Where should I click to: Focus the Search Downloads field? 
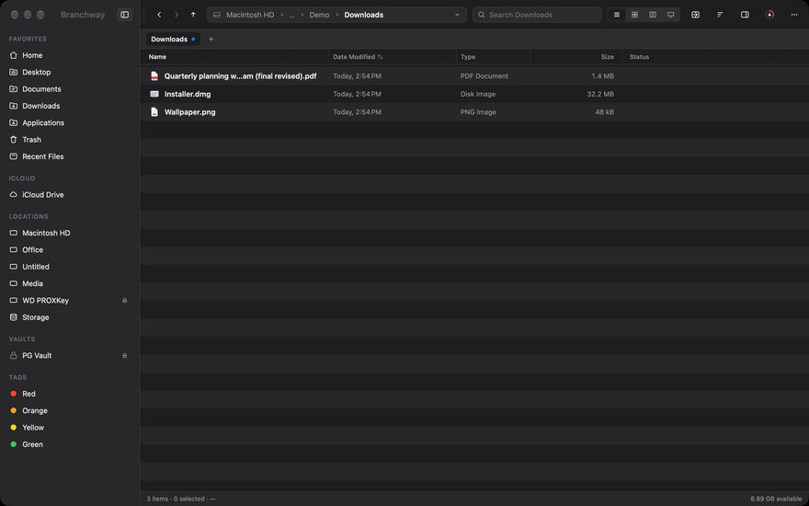(x=537, y=15)
